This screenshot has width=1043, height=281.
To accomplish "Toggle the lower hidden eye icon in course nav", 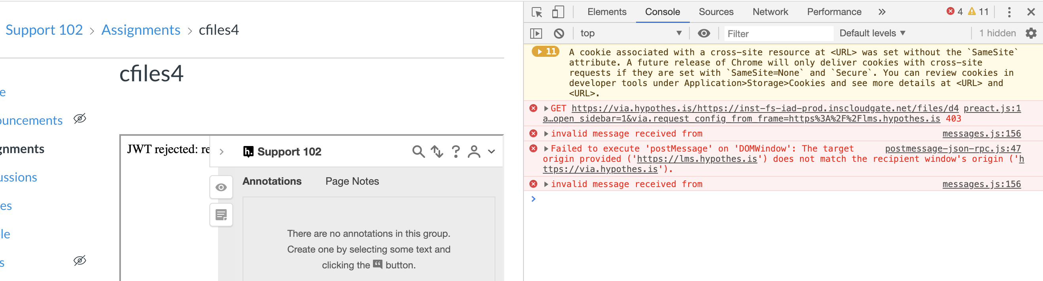I will [80, 260].
